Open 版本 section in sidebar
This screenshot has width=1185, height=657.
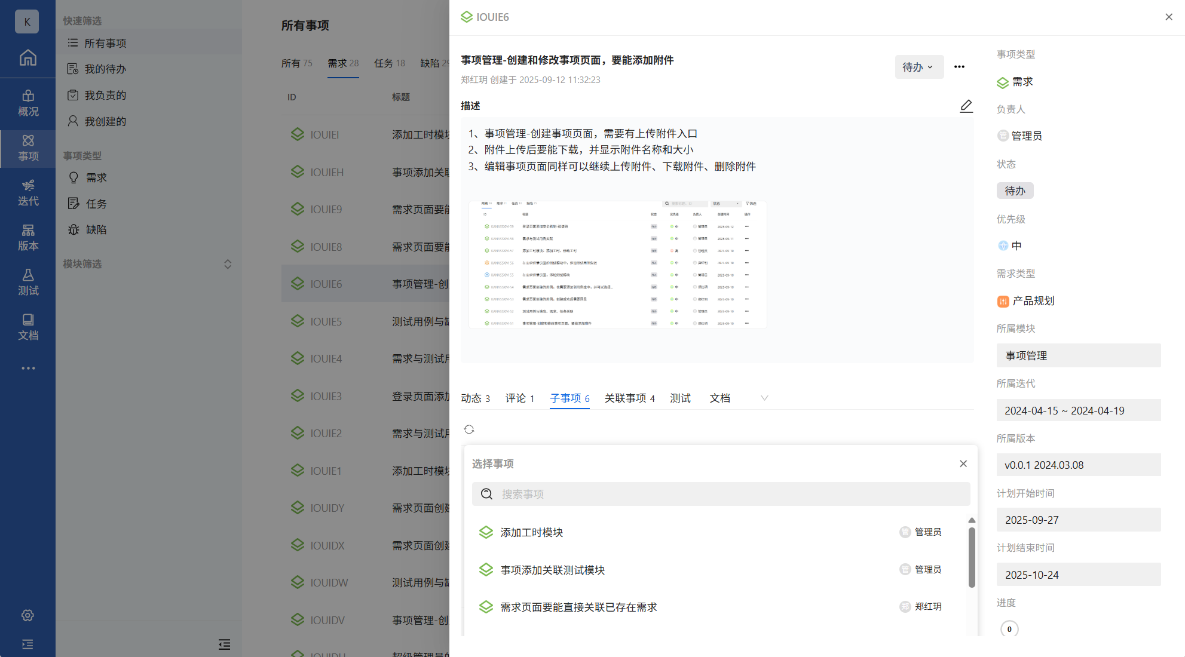tap(27, 238)
